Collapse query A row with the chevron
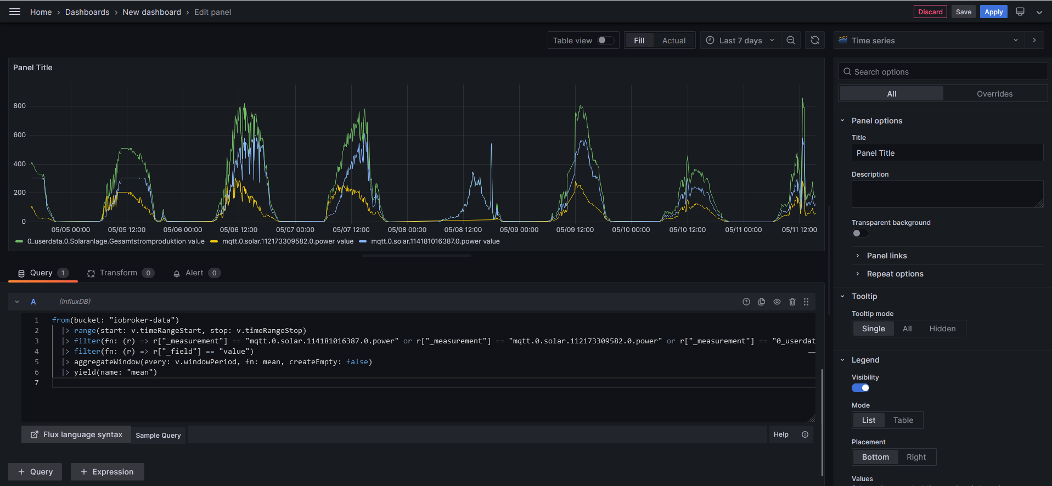The width and height of the screenshot is (1052, 486). [x=17, y=302]
